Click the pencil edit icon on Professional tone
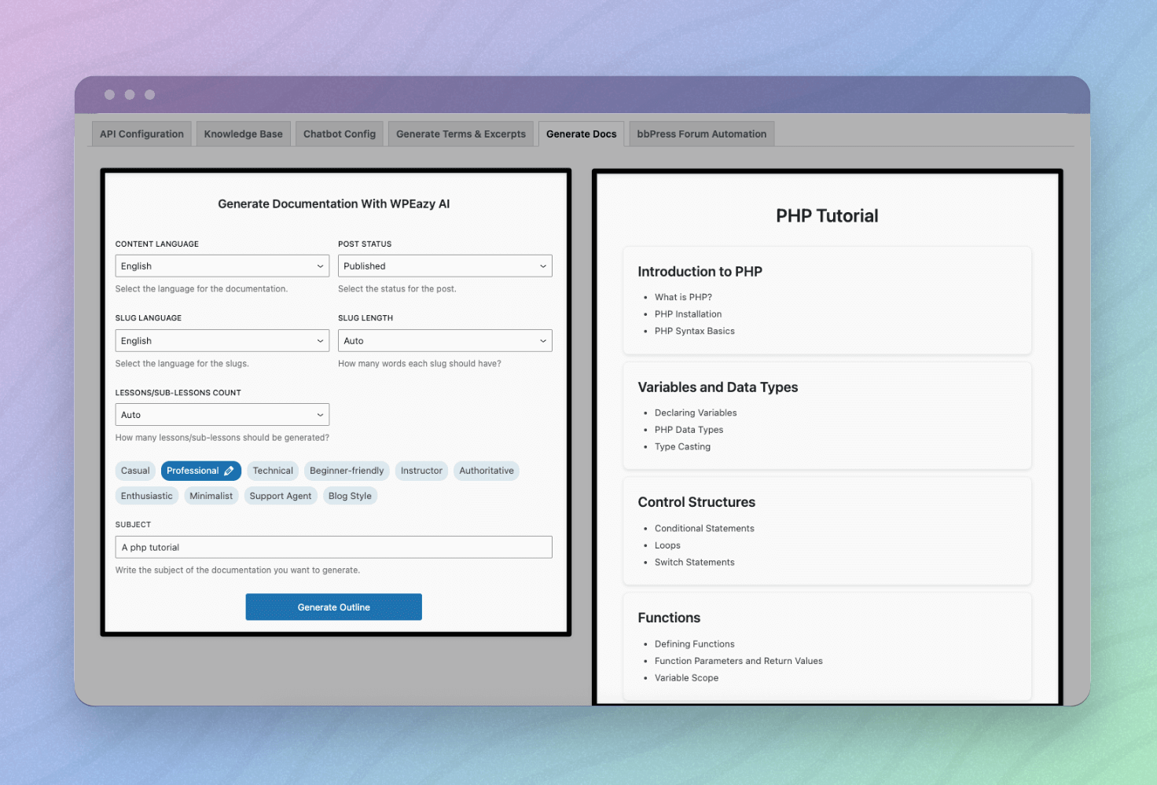Viewport: 1157px width, 785px height. click(x=229, y=470)
